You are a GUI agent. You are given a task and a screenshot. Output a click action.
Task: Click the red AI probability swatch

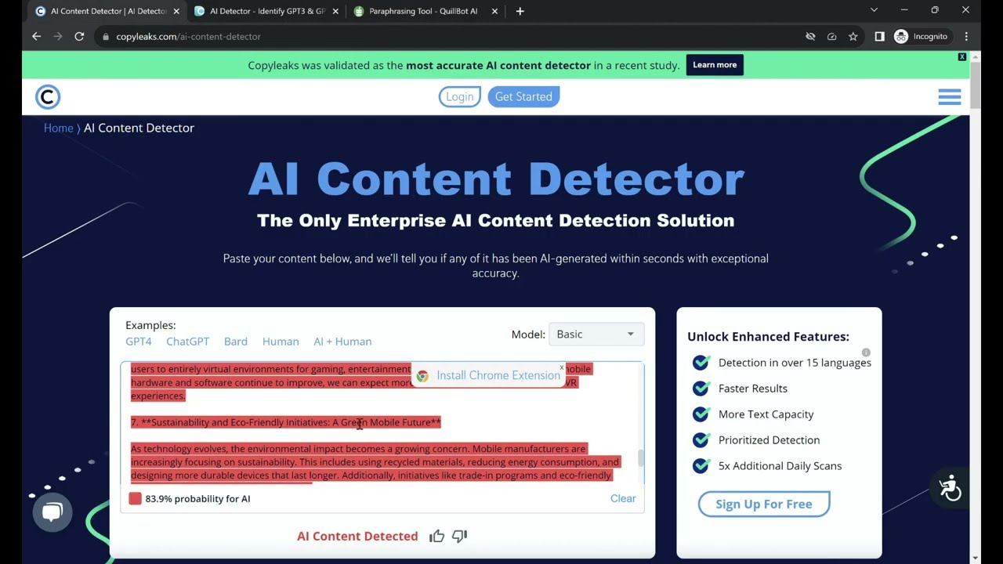(x=135, y=498)
